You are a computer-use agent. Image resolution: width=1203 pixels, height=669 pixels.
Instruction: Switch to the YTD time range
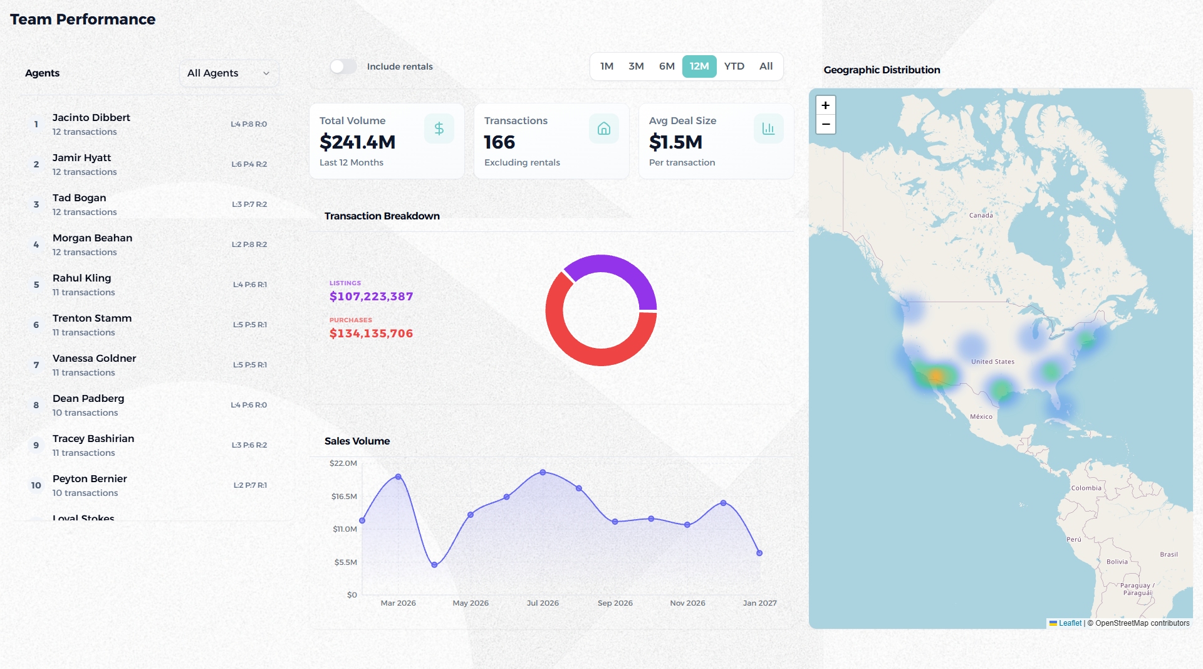click(x=734, y=66)
